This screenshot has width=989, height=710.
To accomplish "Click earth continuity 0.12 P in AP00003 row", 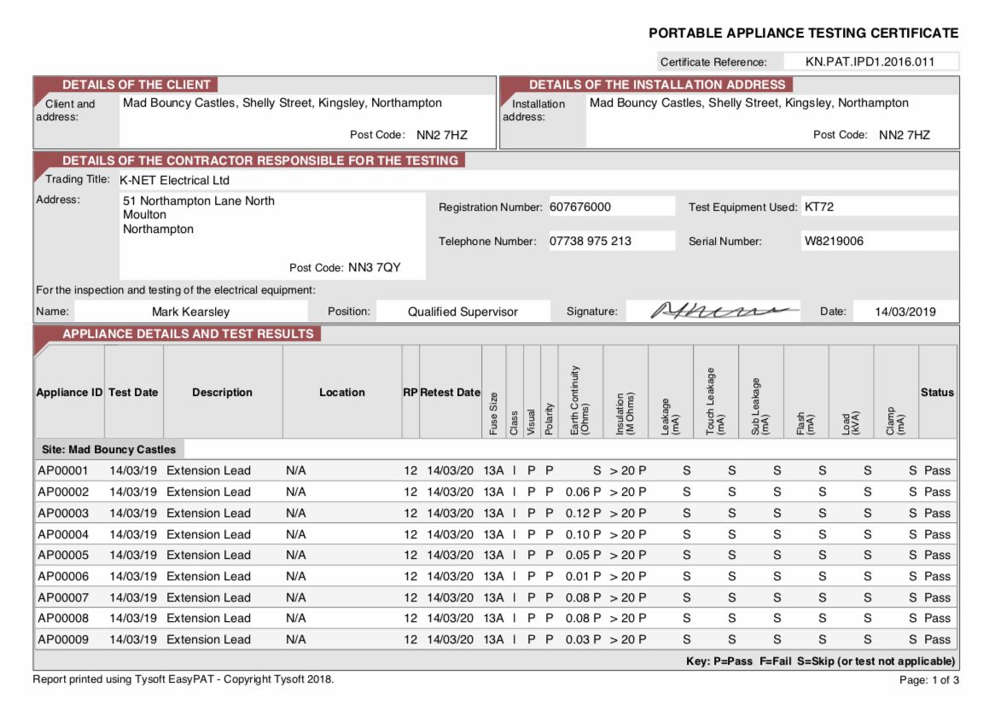I will pyautogui.click(x=584, y=513).
